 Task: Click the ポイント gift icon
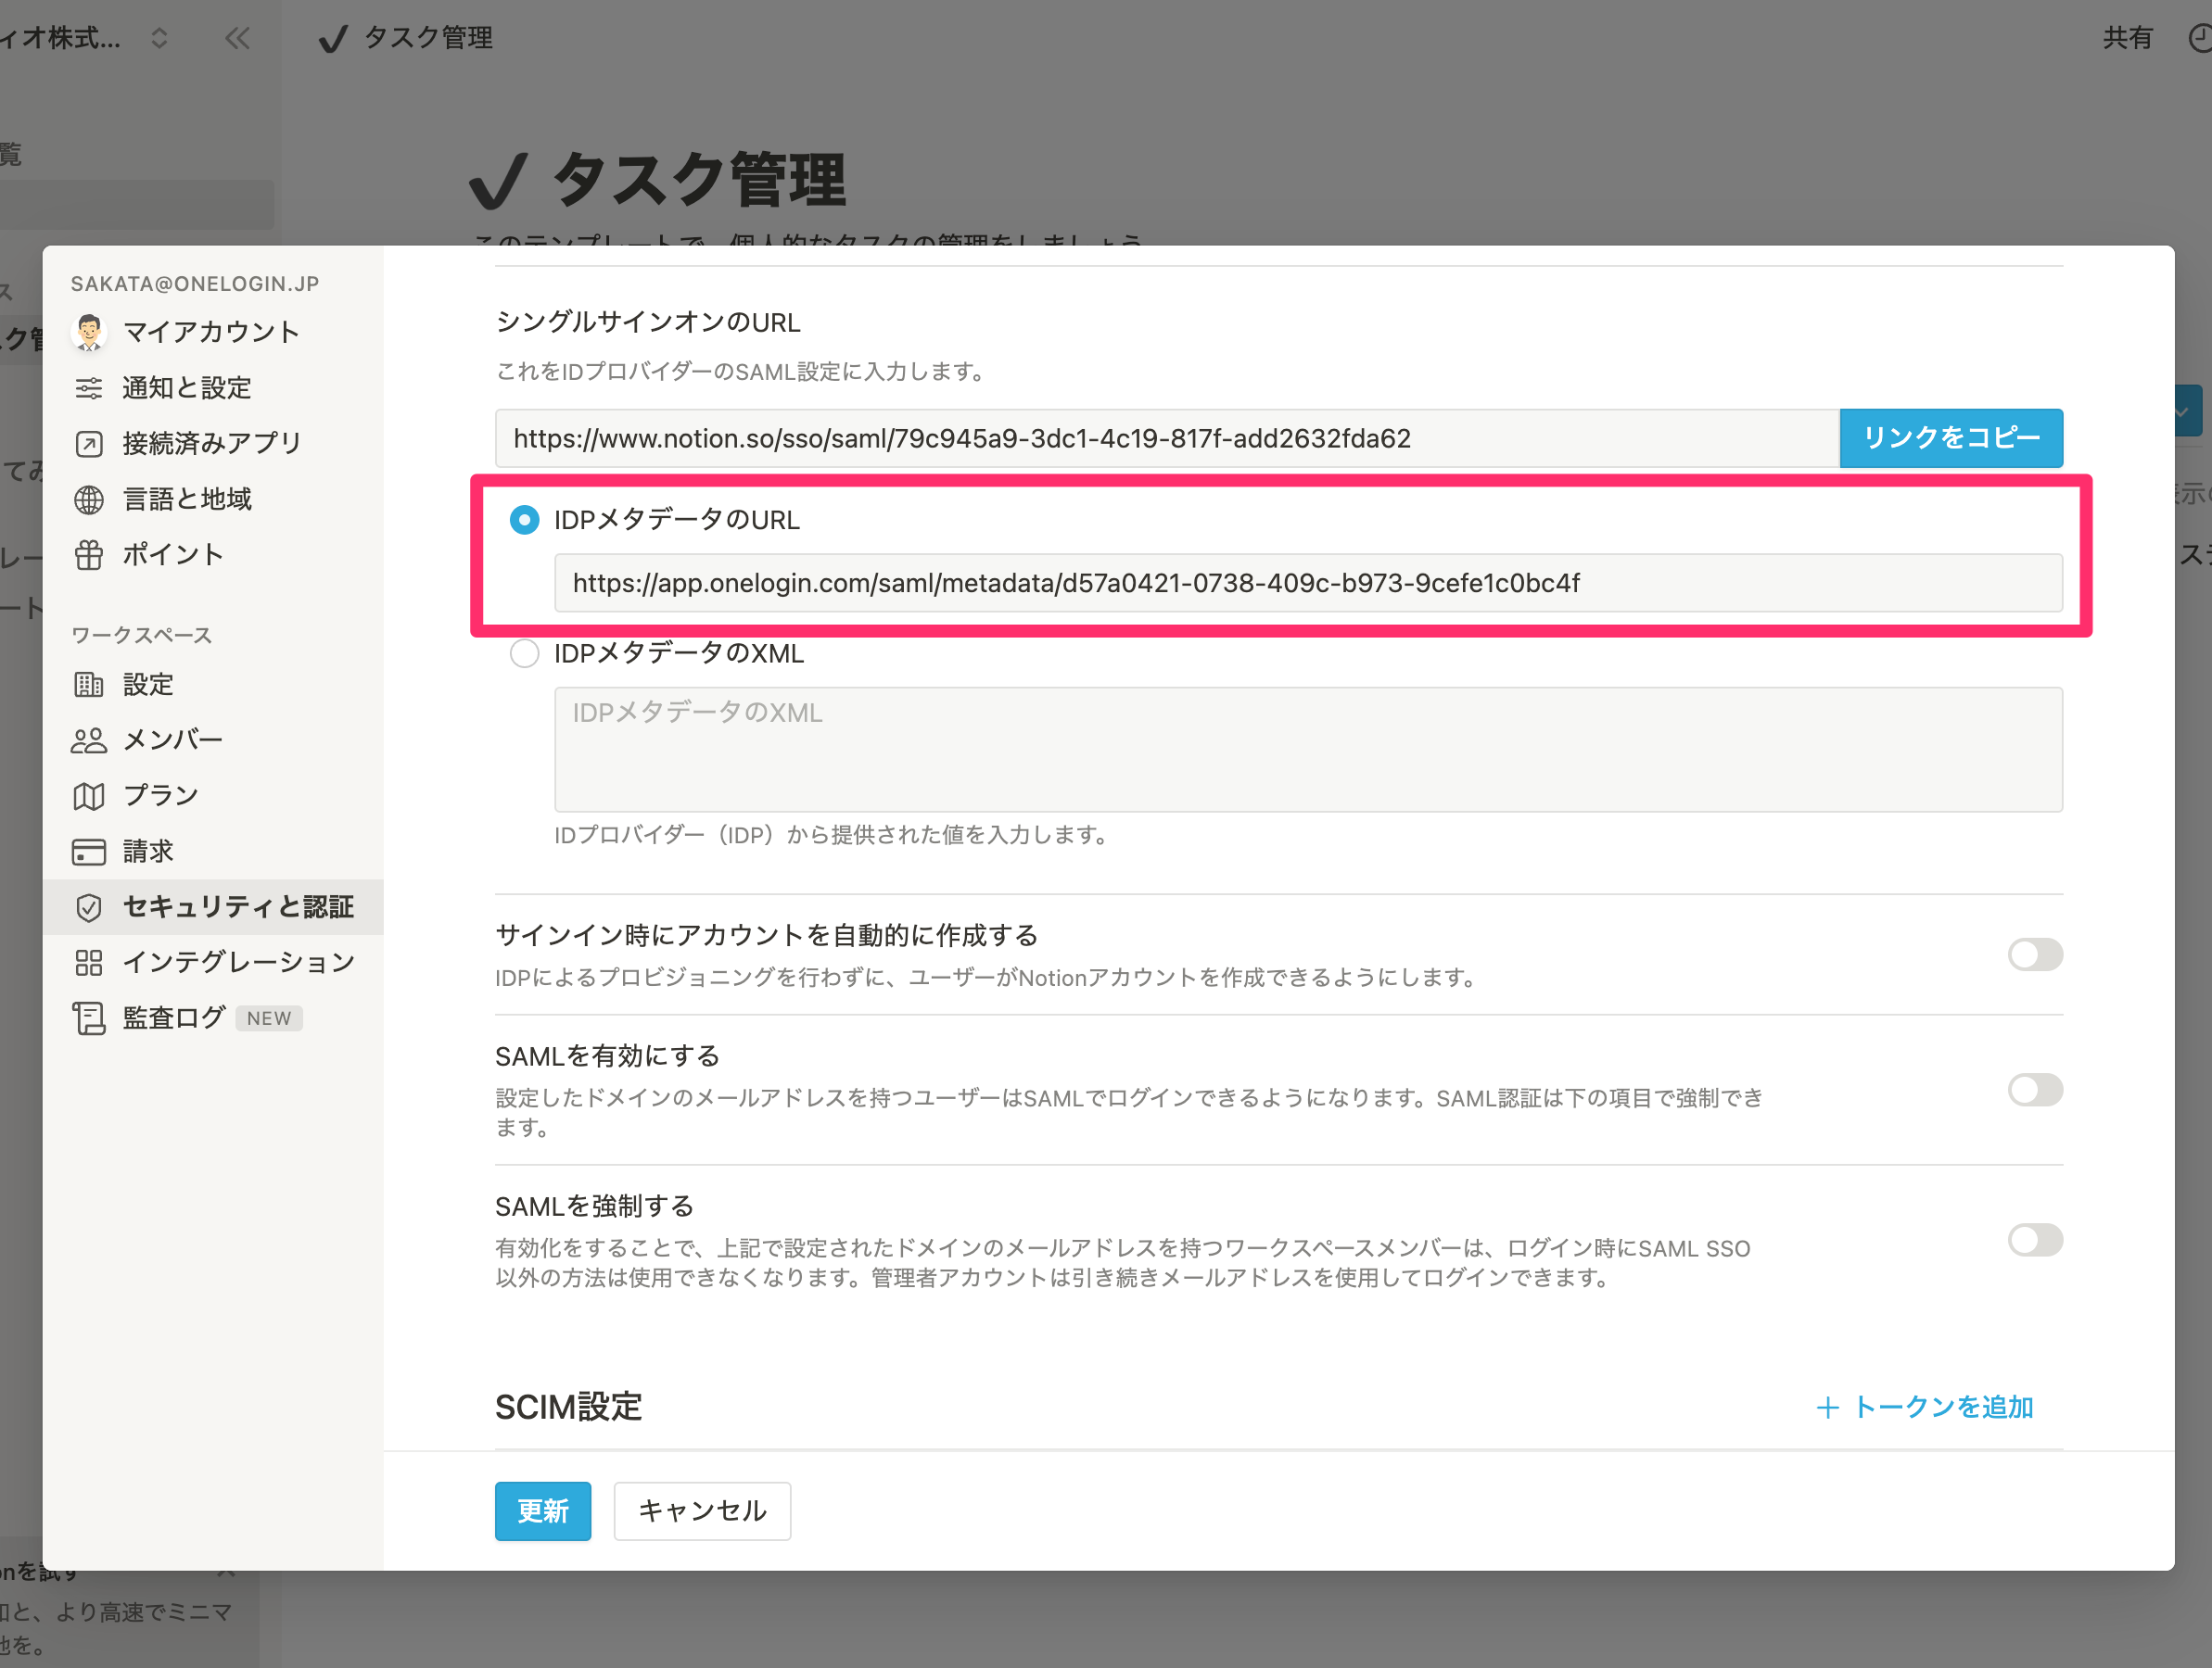point(89,555)
